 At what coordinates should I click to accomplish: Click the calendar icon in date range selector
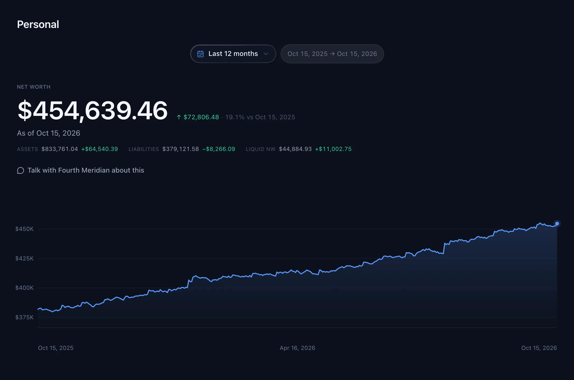(x=200, y=54)
